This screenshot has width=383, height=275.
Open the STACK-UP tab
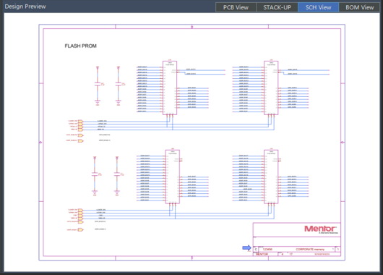tap(277, 7)
